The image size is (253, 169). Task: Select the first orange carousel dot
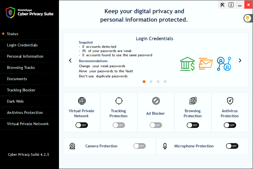(x=144, y=82)
